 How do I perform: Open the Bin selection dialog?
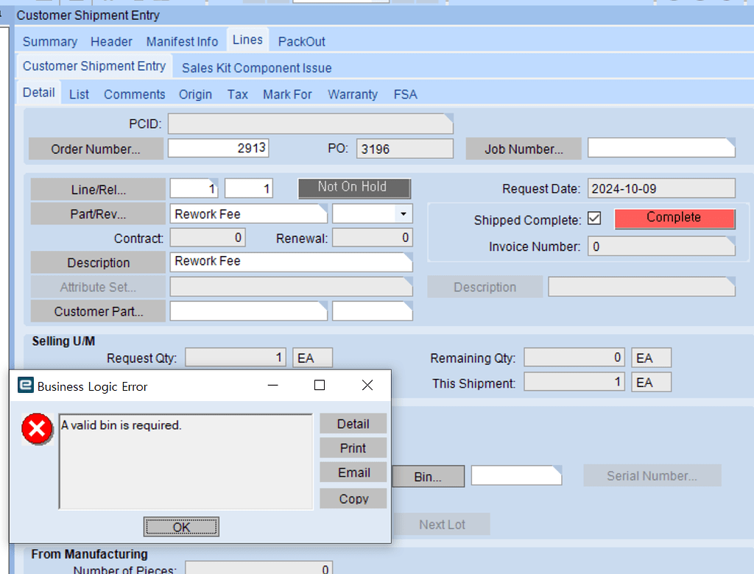click(x=429, y=476)
